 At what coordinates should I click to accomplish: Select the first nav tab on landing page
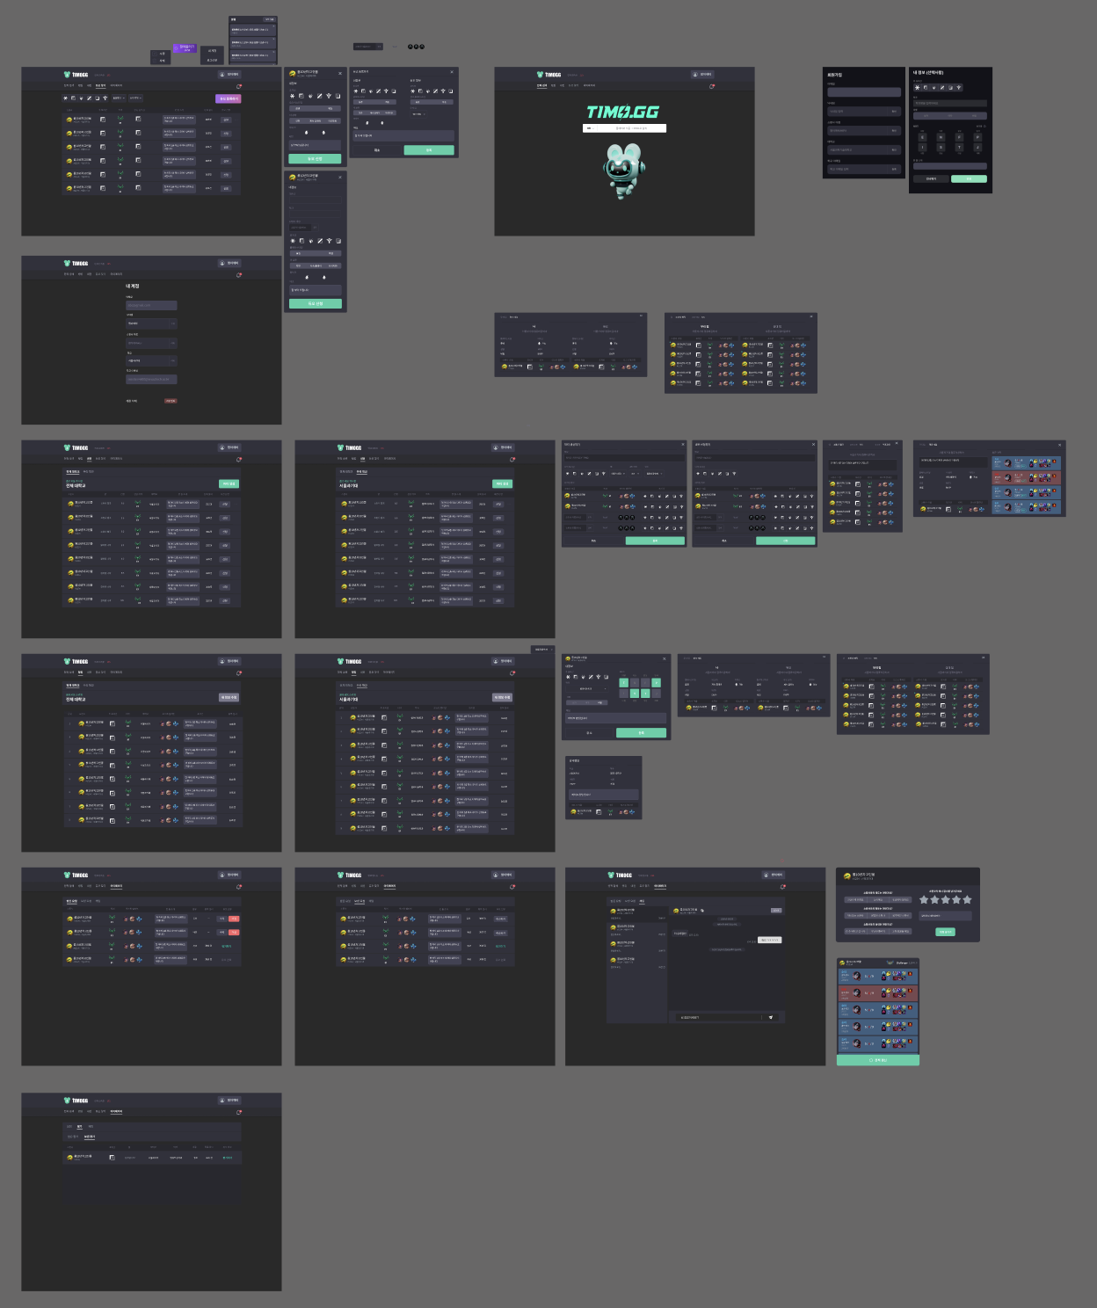541,86
